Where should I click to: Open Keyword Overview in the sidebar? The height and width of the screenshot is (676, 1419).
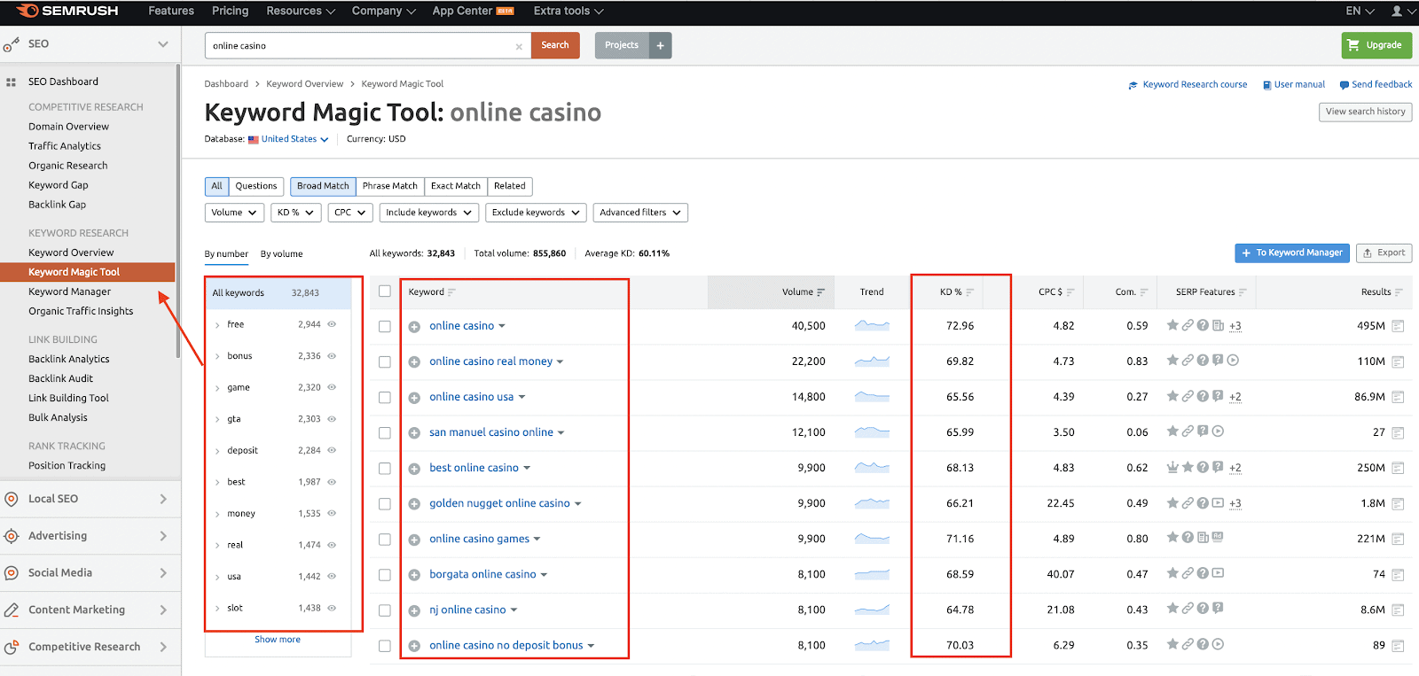tap(71, 253)
